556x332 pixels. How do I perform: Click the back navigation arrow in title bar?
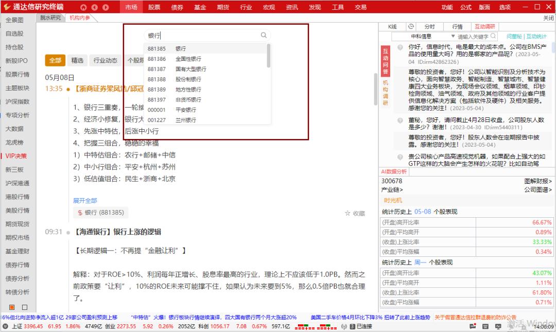click(x=94, y=7)
